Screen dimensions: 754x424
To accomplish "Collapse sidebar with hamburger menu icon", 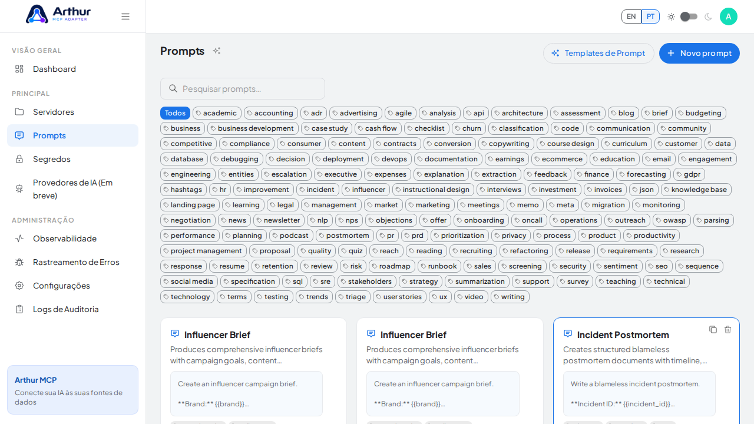I will pos(125,16).
